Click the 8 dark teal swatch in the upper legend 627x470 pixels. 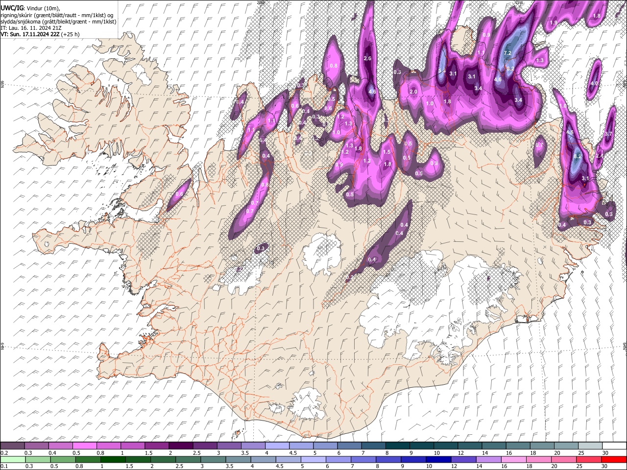[398, 446]
